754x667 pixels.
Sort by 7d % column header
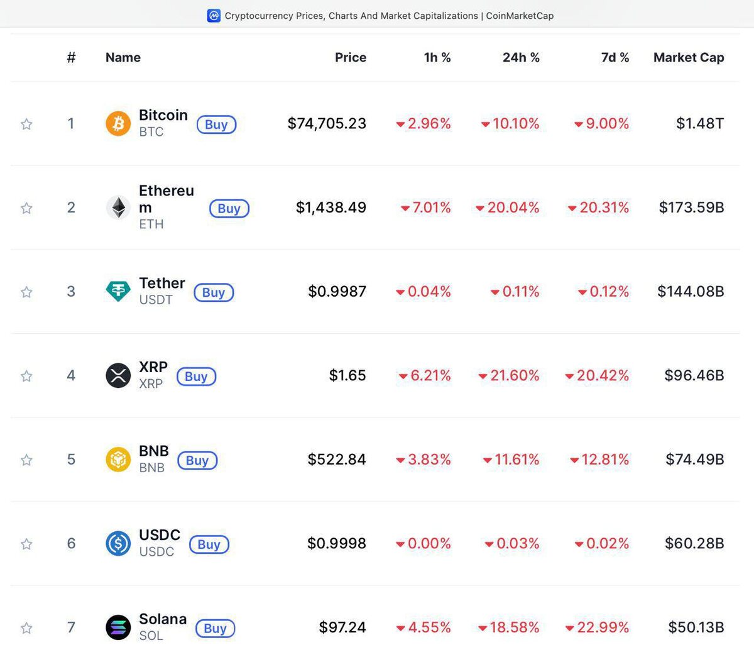[615, 57]
